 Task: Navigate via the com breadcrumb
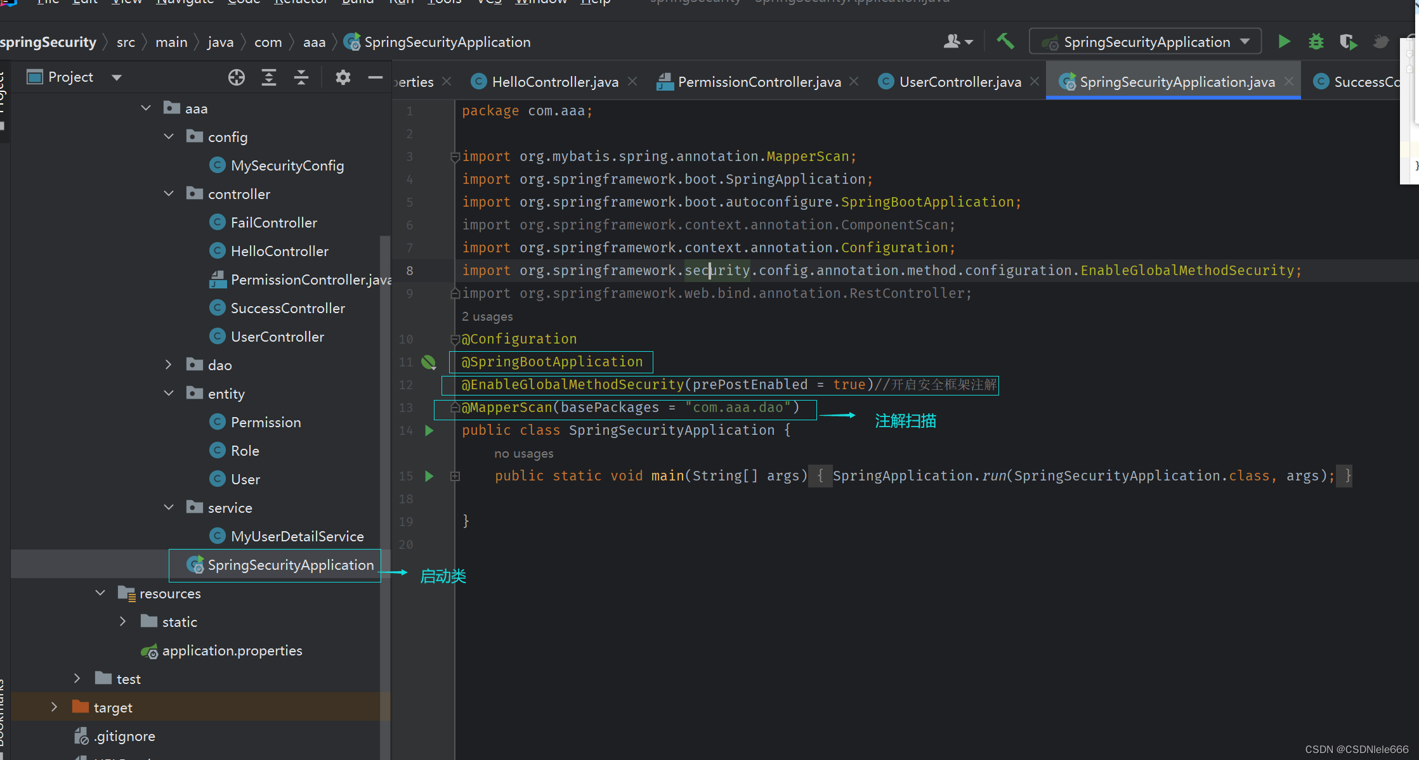[268, 42]
